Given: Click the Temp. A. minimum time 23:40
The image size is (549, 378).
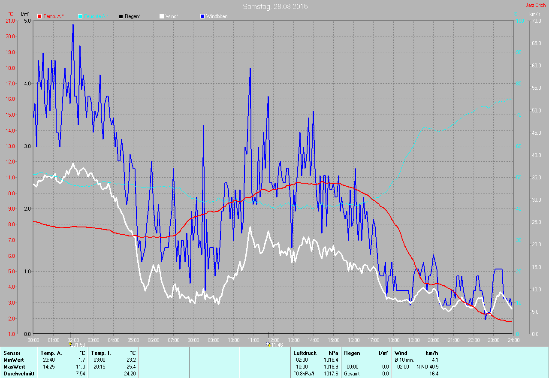Looking at the screenshot, I should [x=48, y=360].
